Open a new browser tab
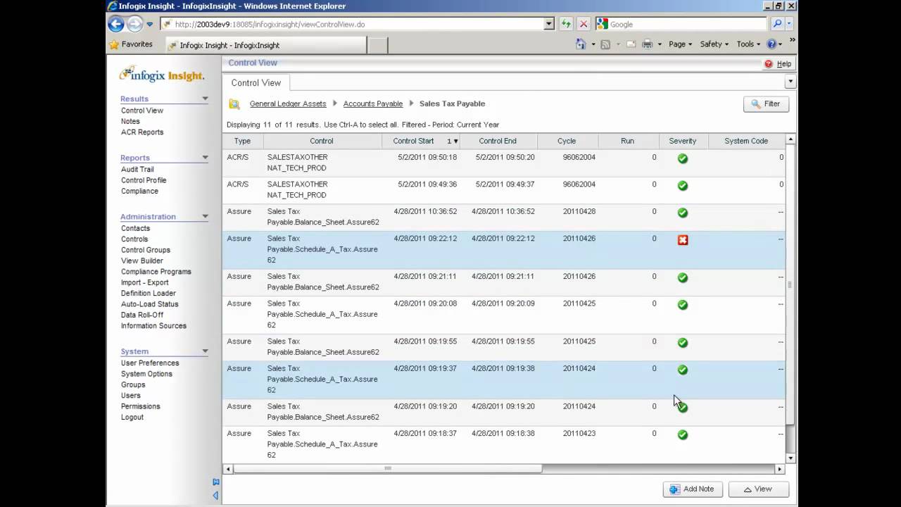This screenshot has height=507, width=901. [x=378, y=45]
